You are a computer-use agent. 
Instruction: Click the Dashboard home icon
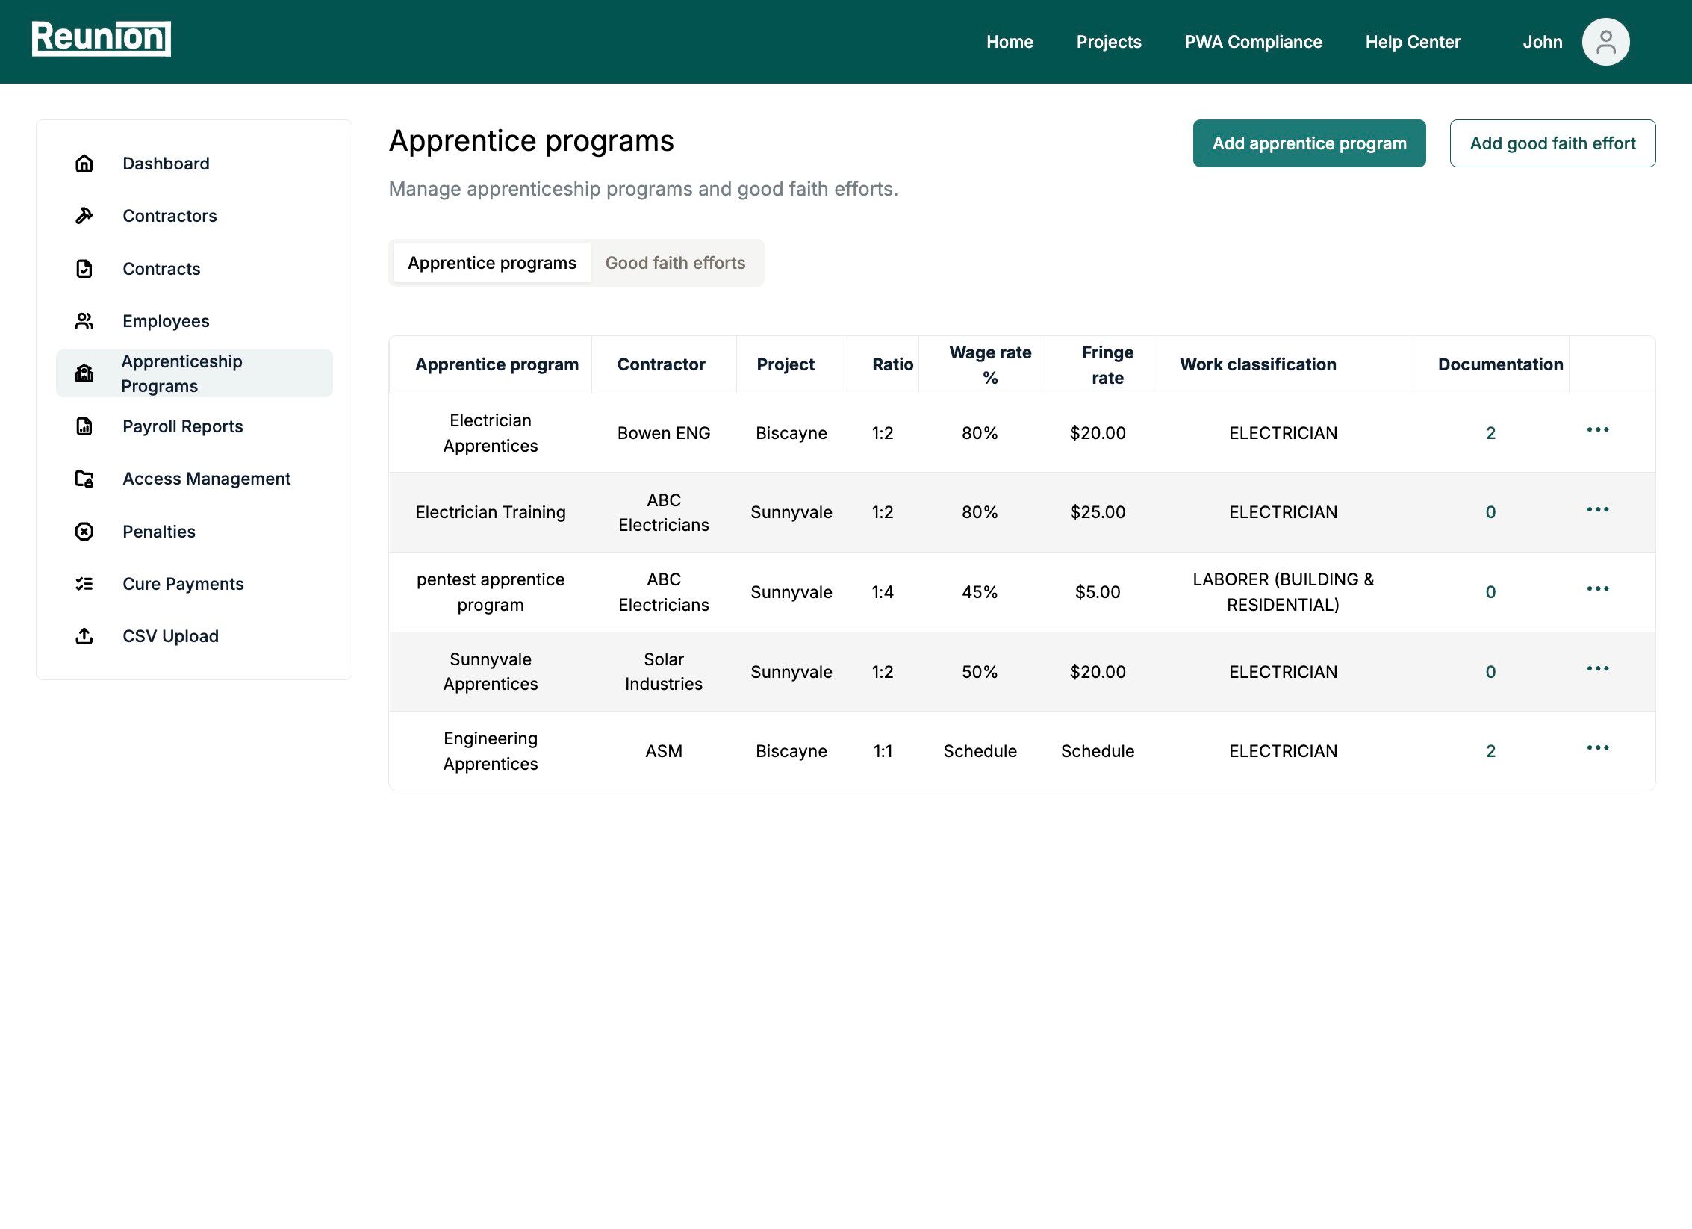(x=84, y=164)
